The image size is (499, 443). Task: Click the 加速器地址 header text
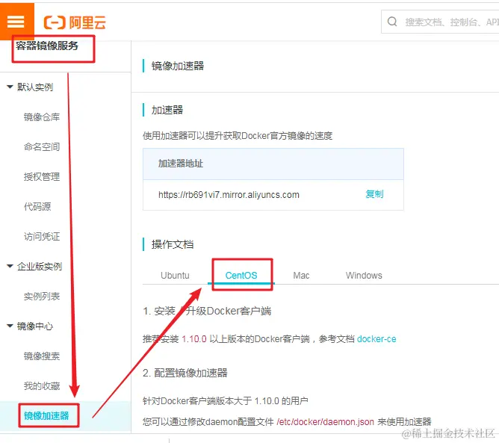pyautogui.click(x=181, y=164)
